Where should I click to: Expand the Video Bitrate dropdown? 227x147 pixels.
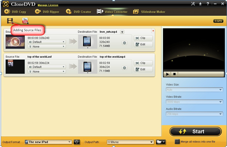pyautogui.click(x=194, y=102)
